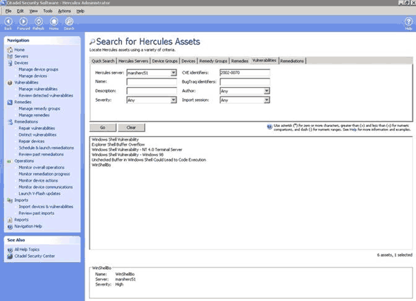The height and width of the screenshot is (301, 416).
Task: Open the Tools menu
Action: pos(46,11)
